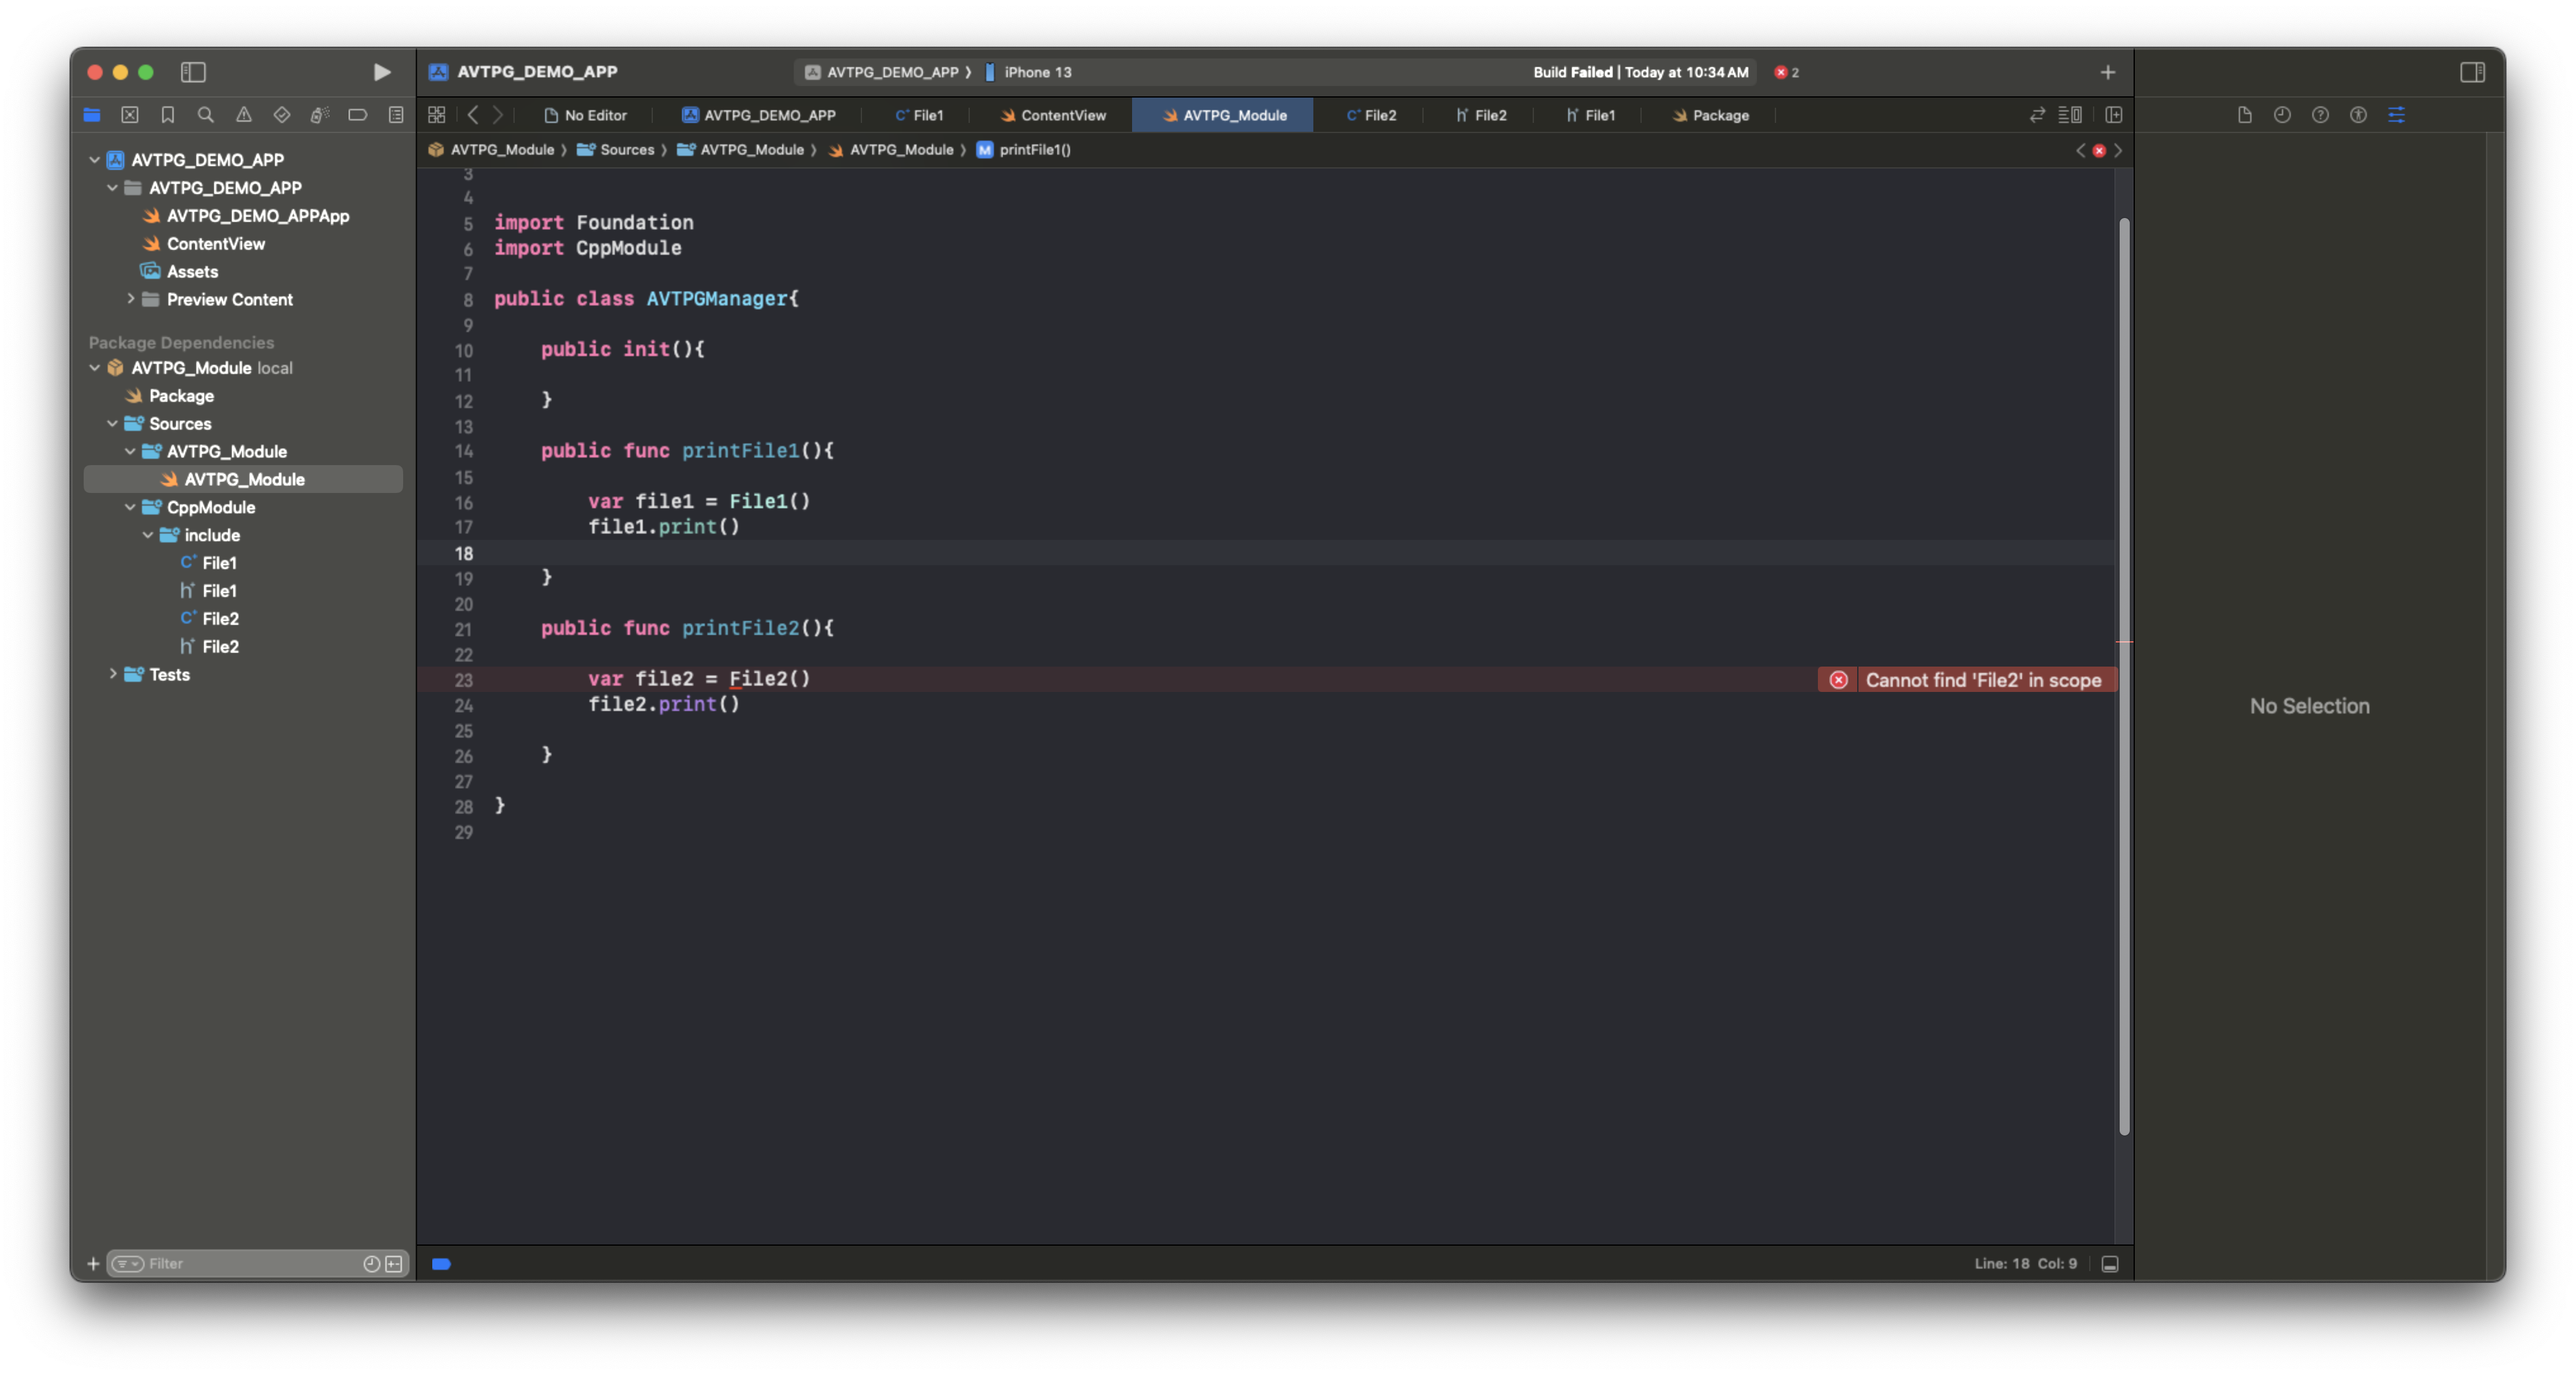
Task: Switch to the No Editor tab
Action: point(586,115)
